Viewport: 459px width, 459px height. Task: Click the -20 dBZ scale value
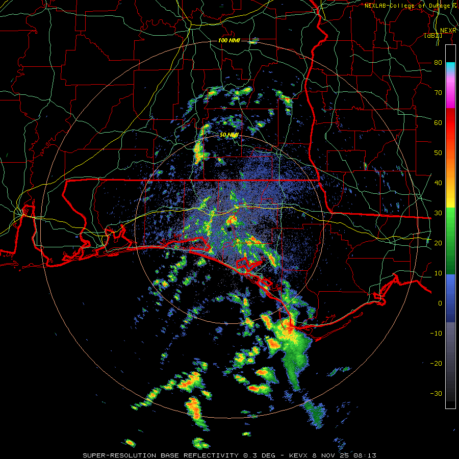point(436,363)
